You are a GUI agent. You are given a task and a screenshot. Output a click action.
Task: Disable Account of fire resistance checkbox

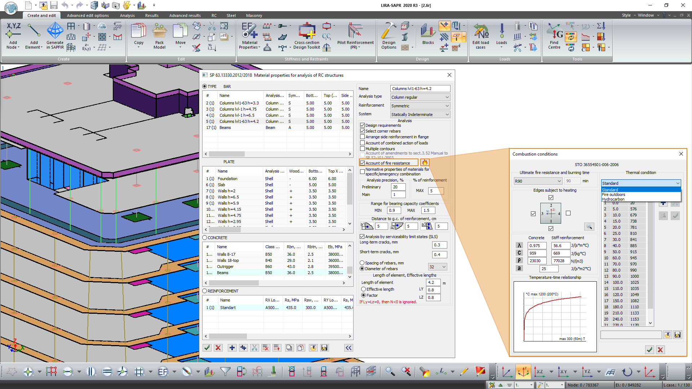pyautogui.click(x=363, y=163)
